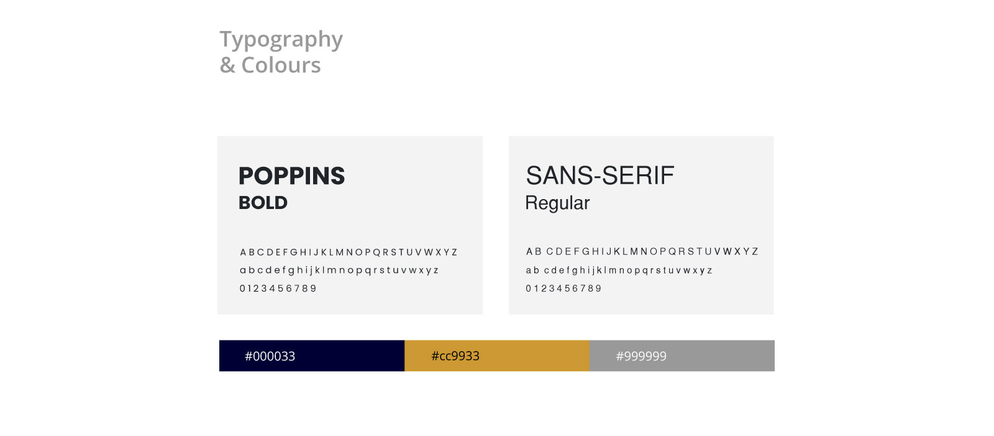Select the Regular weight label

coord(557,203)
